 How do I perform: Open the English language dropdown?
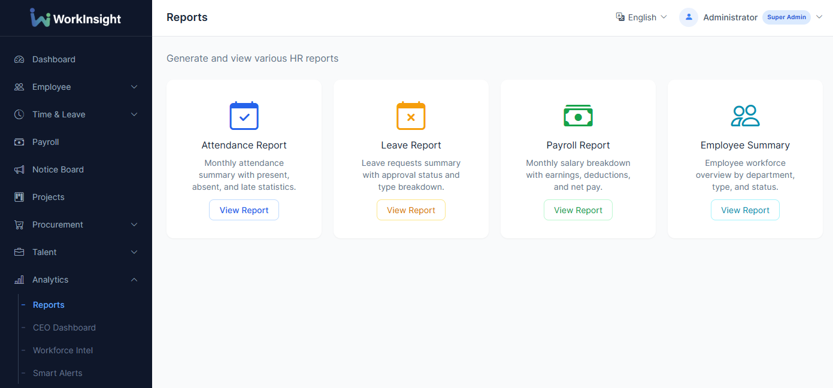pyautogui.click(x=641, y=17)
